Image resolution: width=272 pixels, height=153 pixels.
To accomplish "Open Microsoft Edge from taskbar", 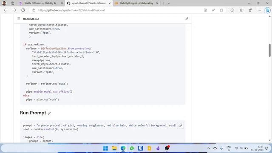I will [123, 148].
